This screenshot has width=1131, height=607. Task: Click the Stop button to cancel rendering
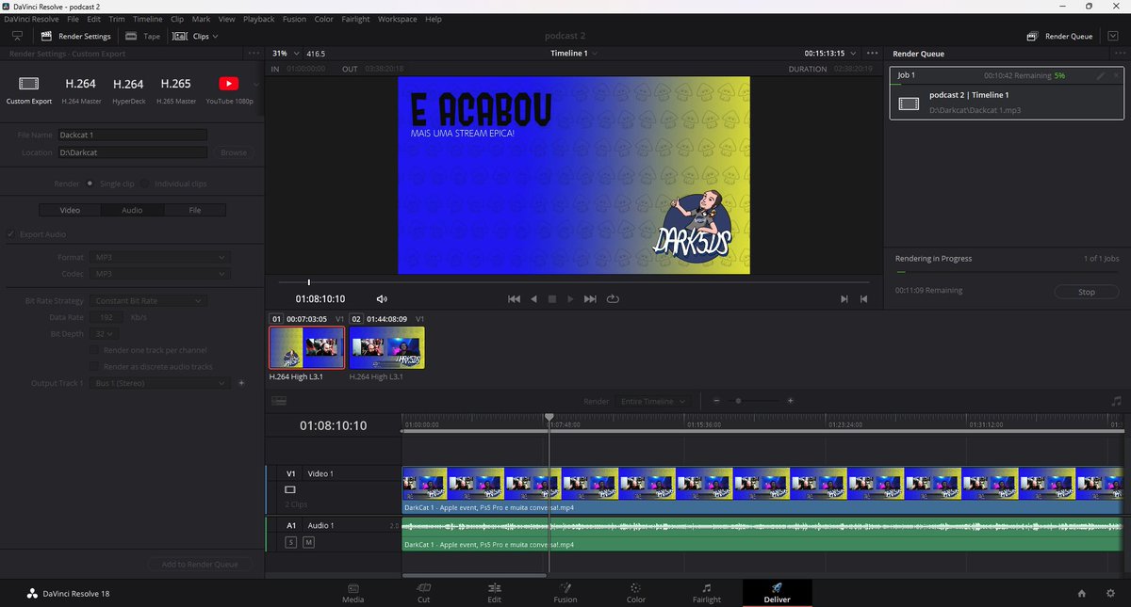click(1086, 292)
